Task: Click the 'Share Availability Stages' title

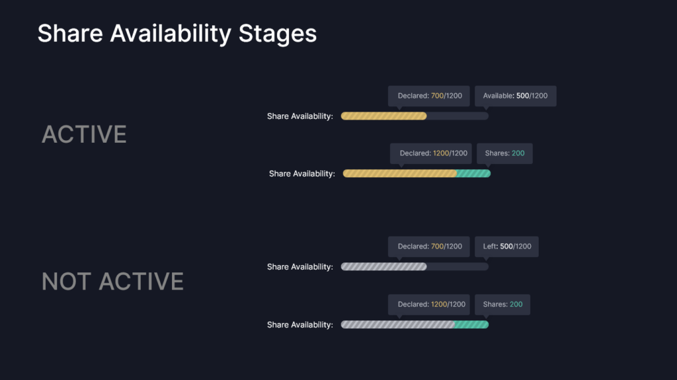Action: [x=177, y=34]
